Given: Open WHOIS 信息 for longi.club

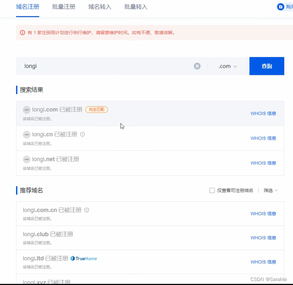Looking at the screenshot, I should point(263,238).
